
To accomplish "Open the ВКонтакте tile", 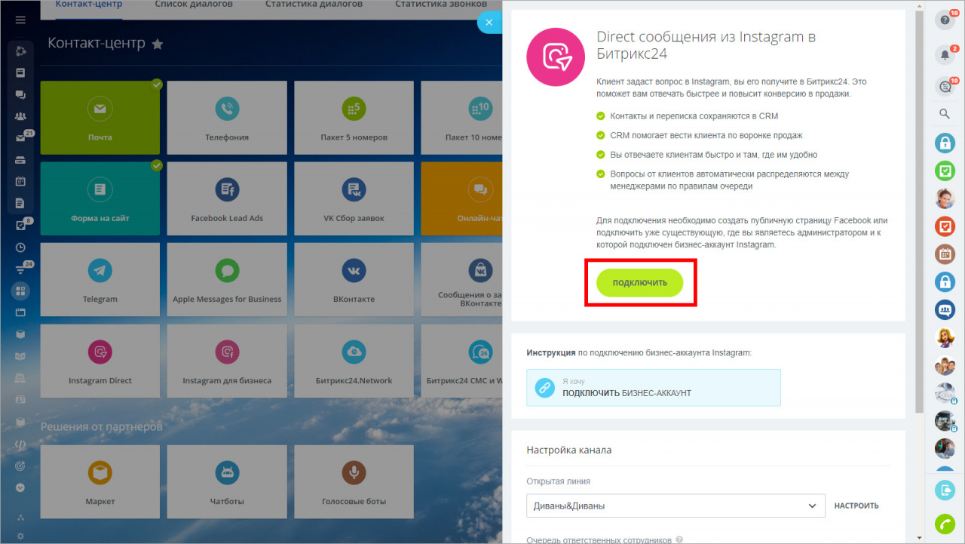I will pos(354,280).
